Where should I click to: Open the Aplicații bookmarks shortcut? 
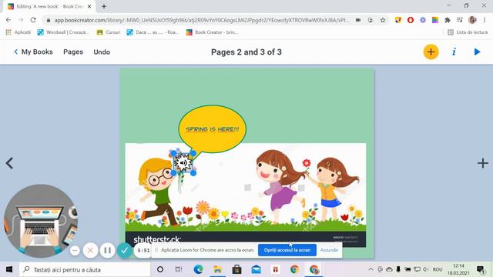point(18,32)
